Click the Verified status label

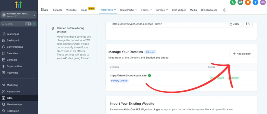coord(234,78)
